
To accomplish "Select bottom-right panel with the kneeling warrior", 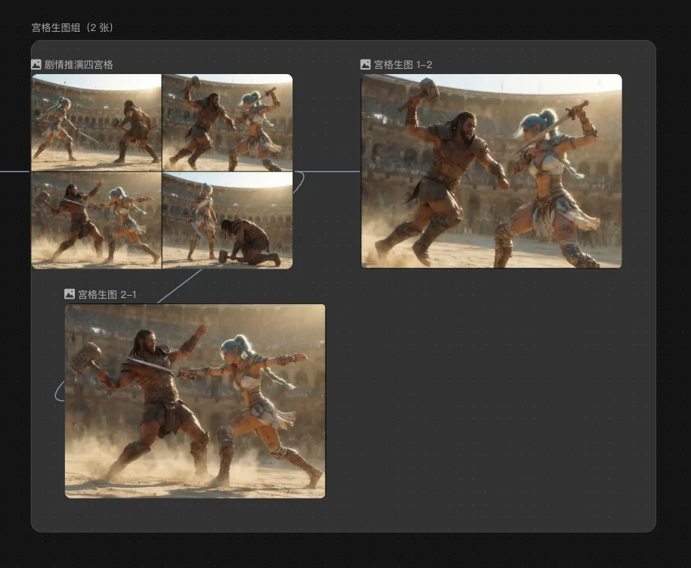I will pos(228,220).
